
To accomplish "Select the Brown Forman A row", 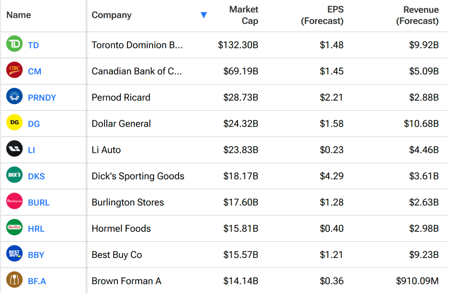I will 126,281.
